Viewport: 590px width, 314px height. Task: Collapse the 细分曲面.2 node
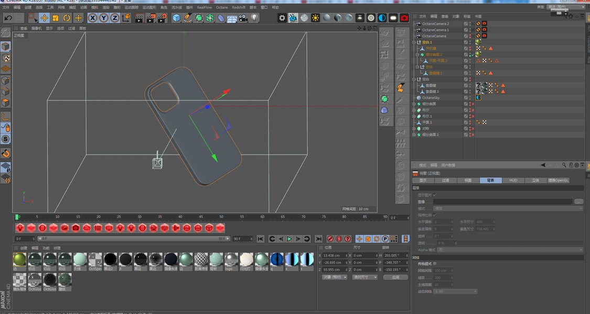point(417,54)
